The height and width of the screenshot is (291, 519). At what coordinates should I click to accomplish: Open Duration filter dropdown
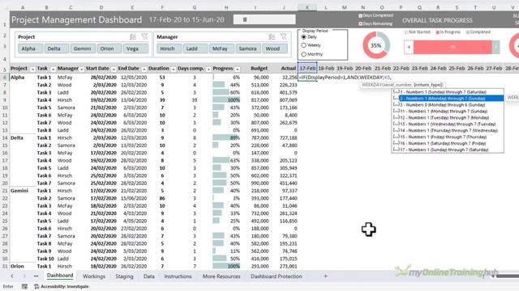point(173,69)
